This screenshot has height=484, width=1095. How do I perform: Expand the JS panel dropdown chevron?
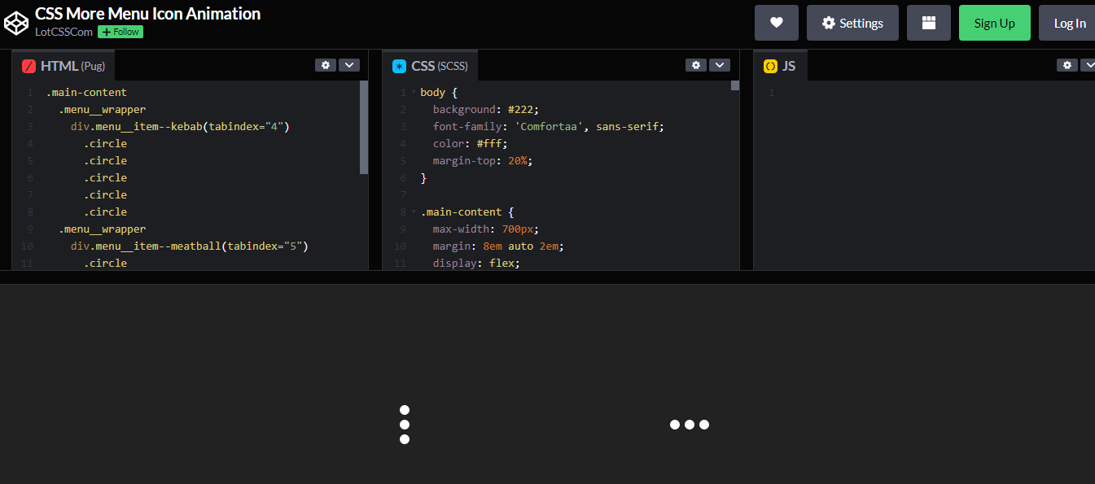click(x=1091, y=64)
